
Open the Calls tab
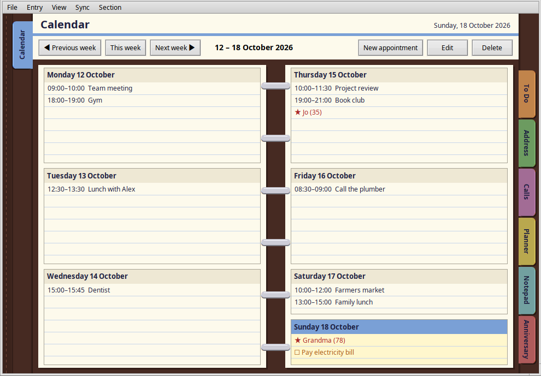pyautogui.click(x=526, y=192)
